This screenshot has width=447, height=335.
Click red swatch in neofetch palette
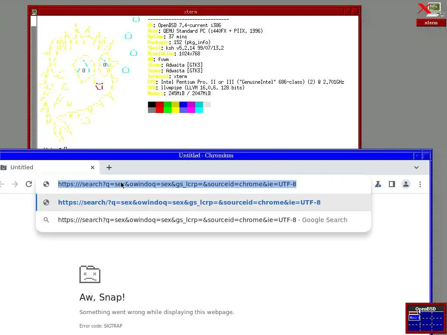(160, 107)
